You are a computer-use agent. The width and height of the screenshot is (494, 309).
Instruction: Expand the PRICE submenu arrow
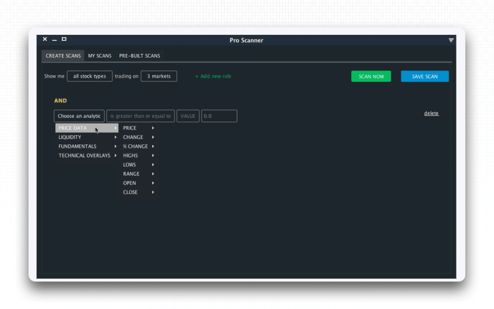(153, 128)
